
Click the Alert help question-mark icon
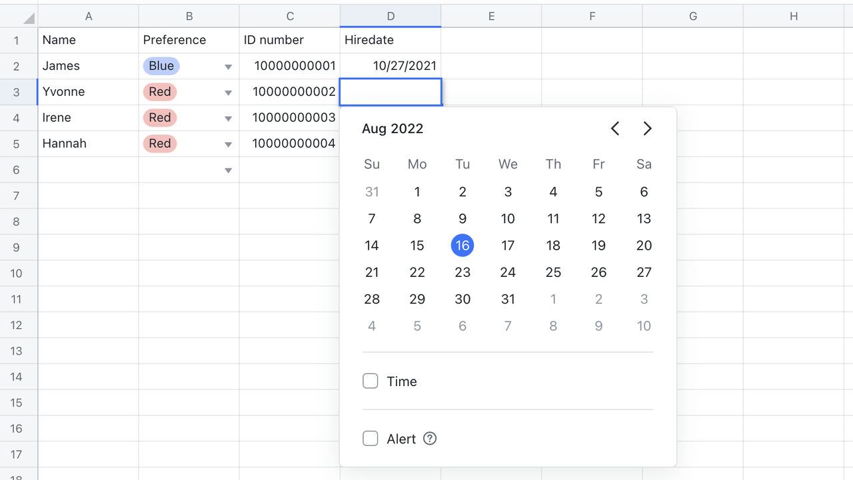(430, 439)
